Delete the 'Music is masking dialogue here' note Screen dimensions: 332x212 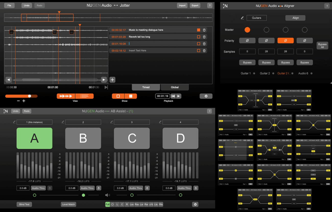204,30
